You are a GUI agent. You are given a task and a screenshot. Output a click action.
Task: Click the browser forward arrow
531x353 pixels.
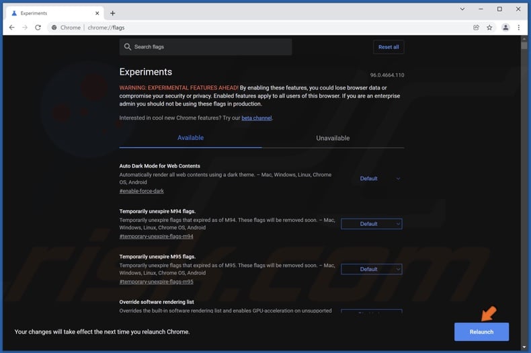pyautogui.click(x=25, y=28)
